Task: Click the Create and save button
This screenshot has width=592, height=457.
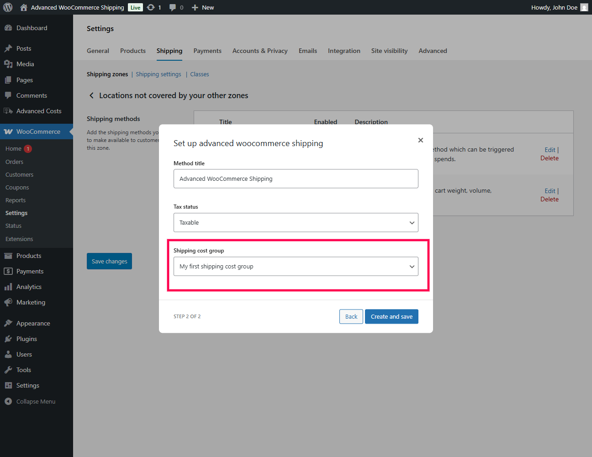Action: coord(391,316)
